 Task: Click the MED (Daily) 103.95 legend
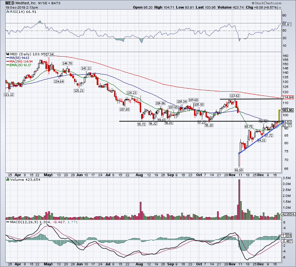click(28, 54)
